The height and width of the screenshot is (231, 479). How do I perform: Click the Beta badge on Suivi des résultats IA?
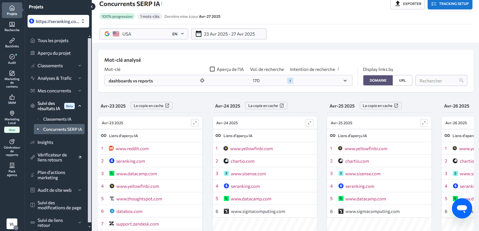69,106
